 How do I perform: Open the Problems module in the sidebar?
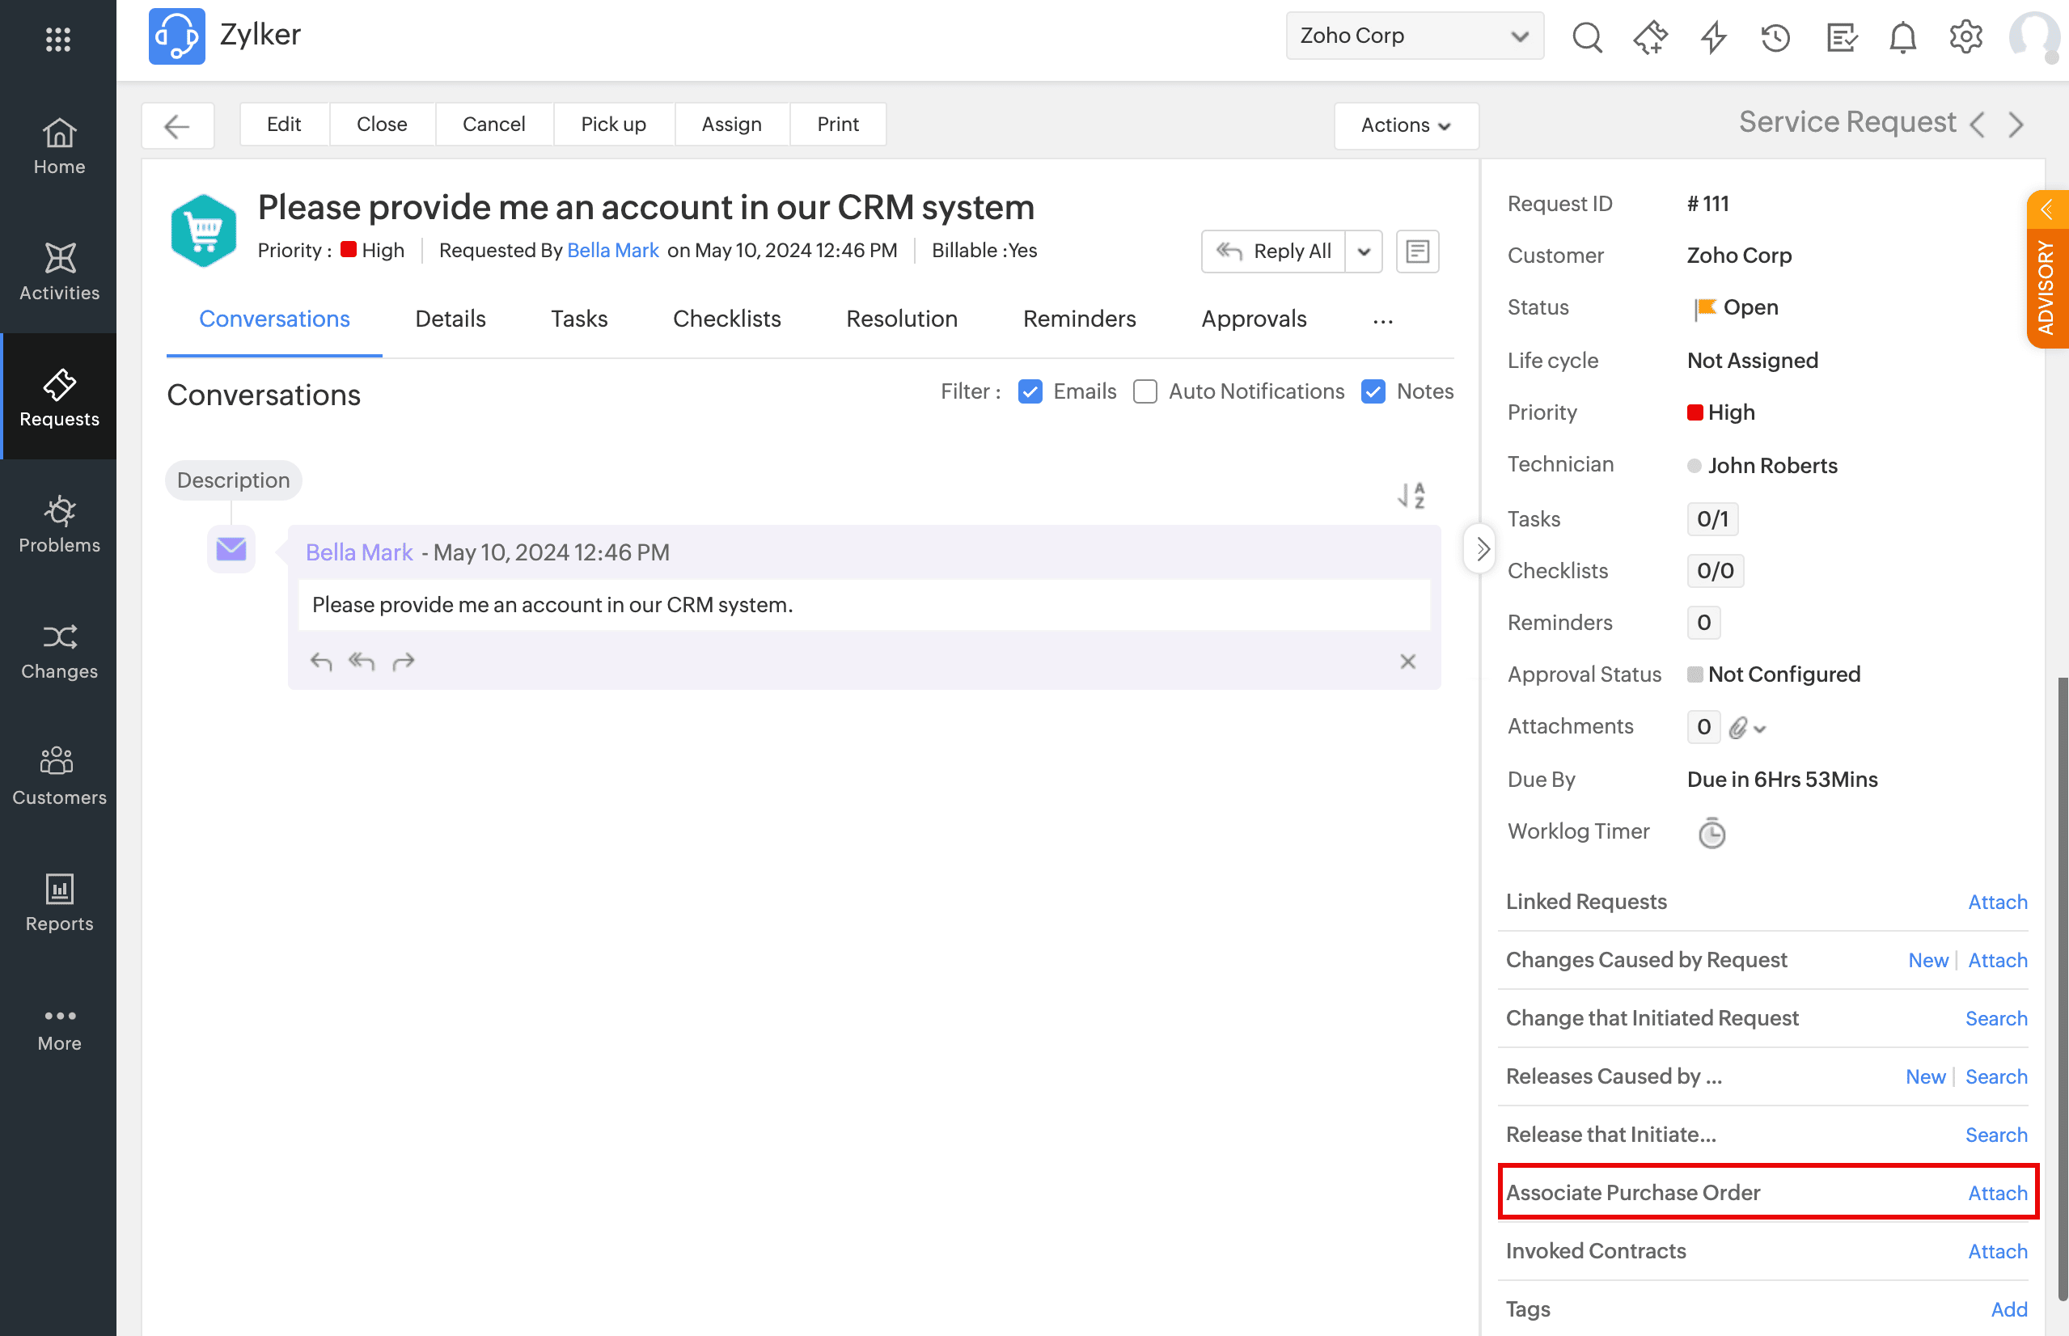tap(59, 523)
